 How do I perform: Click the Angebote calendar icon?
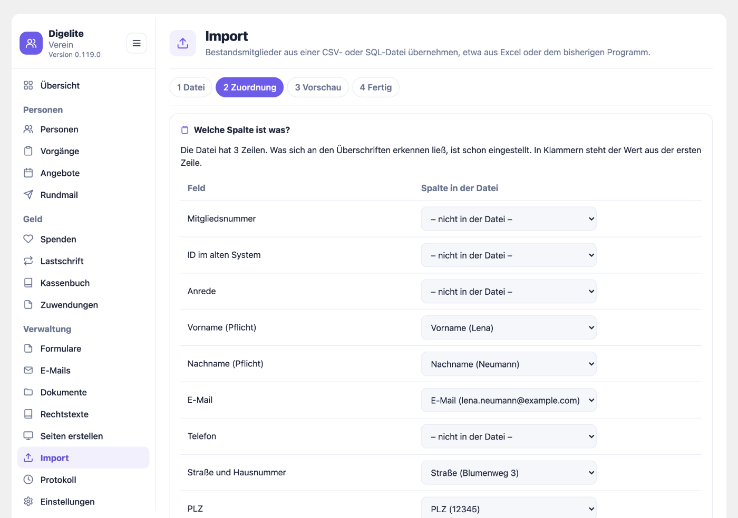point(28,173)
